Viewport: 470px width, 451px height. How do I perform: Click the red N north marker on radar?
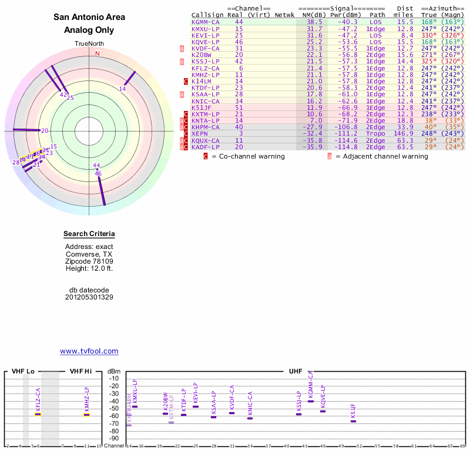tap(98, 53)
